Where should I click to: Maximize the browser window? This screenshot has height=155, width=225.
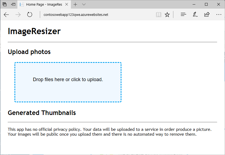[x=206, y=5]
